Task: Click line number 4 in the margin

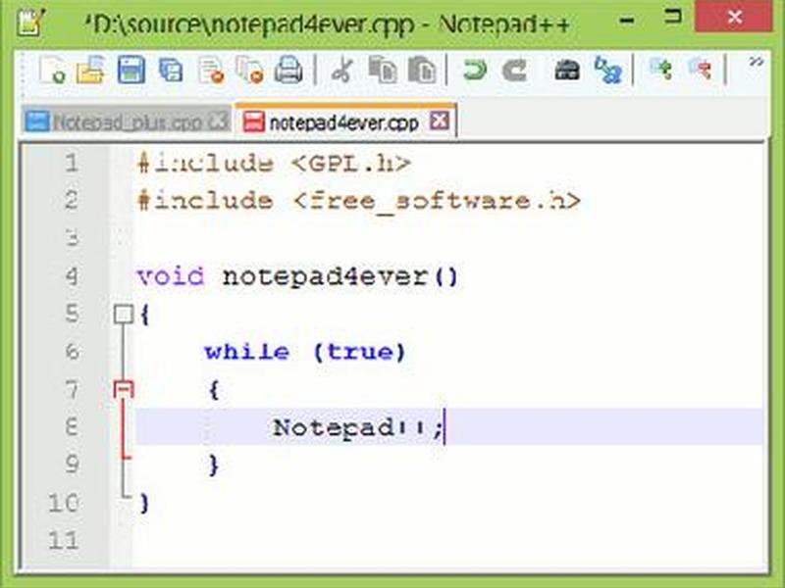Action: 72,276
